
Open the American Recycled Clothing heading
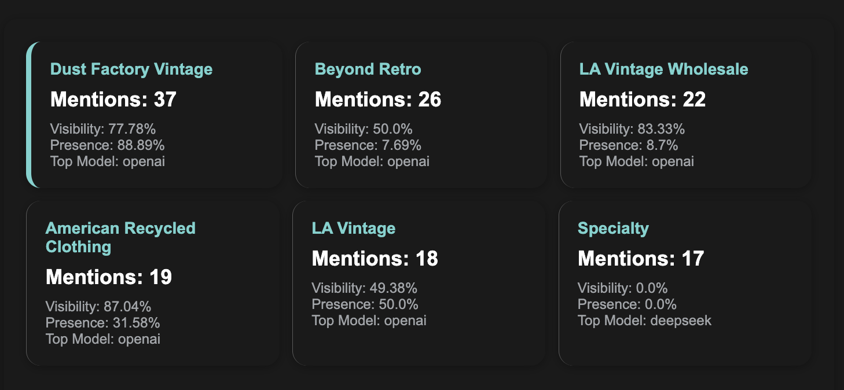pos(120,237)
